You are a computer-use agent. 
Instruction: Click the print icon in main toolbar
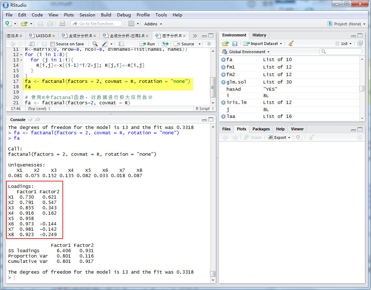tap(62, 24)
